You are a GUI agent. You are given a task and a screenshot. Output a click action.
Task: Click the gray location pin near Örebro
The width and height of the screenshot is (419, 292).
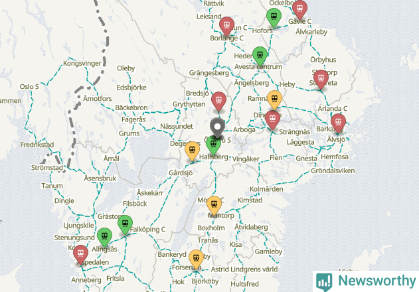[217, 127]
